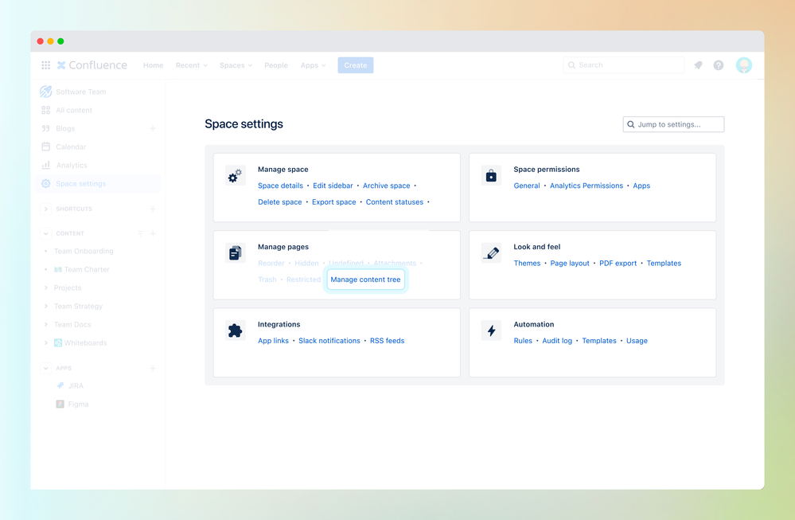Collapse the APPS section

[45, 369]
